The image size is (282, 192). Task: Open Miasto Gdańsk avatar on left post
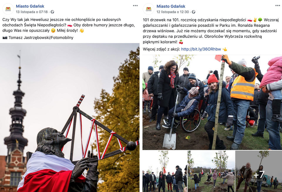[x=8, y=9]
